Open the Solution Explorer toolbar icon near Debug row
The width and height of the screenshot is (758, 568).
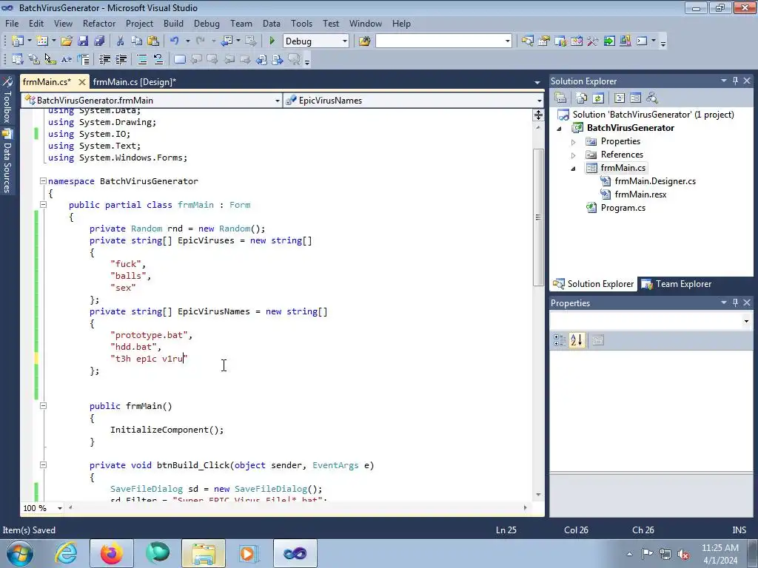point(527,41)
